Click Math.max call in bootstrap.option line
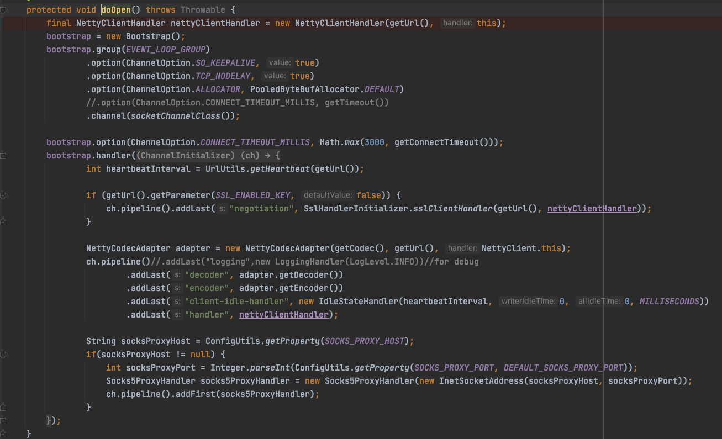This screenshot has height=439, width=722. (340, 142)
